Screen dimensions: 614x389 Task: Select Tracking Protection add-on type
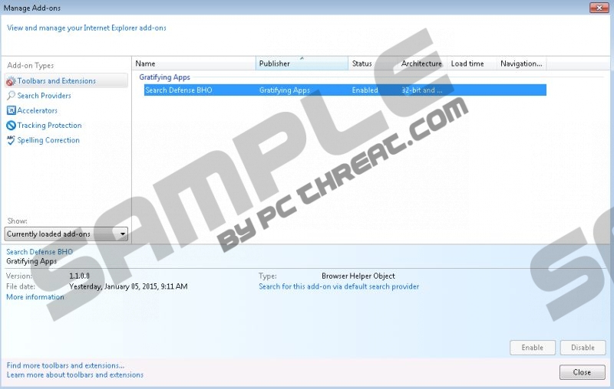click(x=49, y=126)
